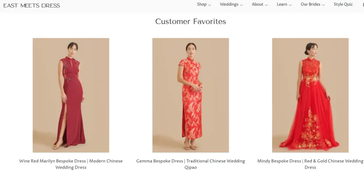Open the Wine Red Marilyn dress photo
Screen dimensions: 364x176
pos(71,95)
